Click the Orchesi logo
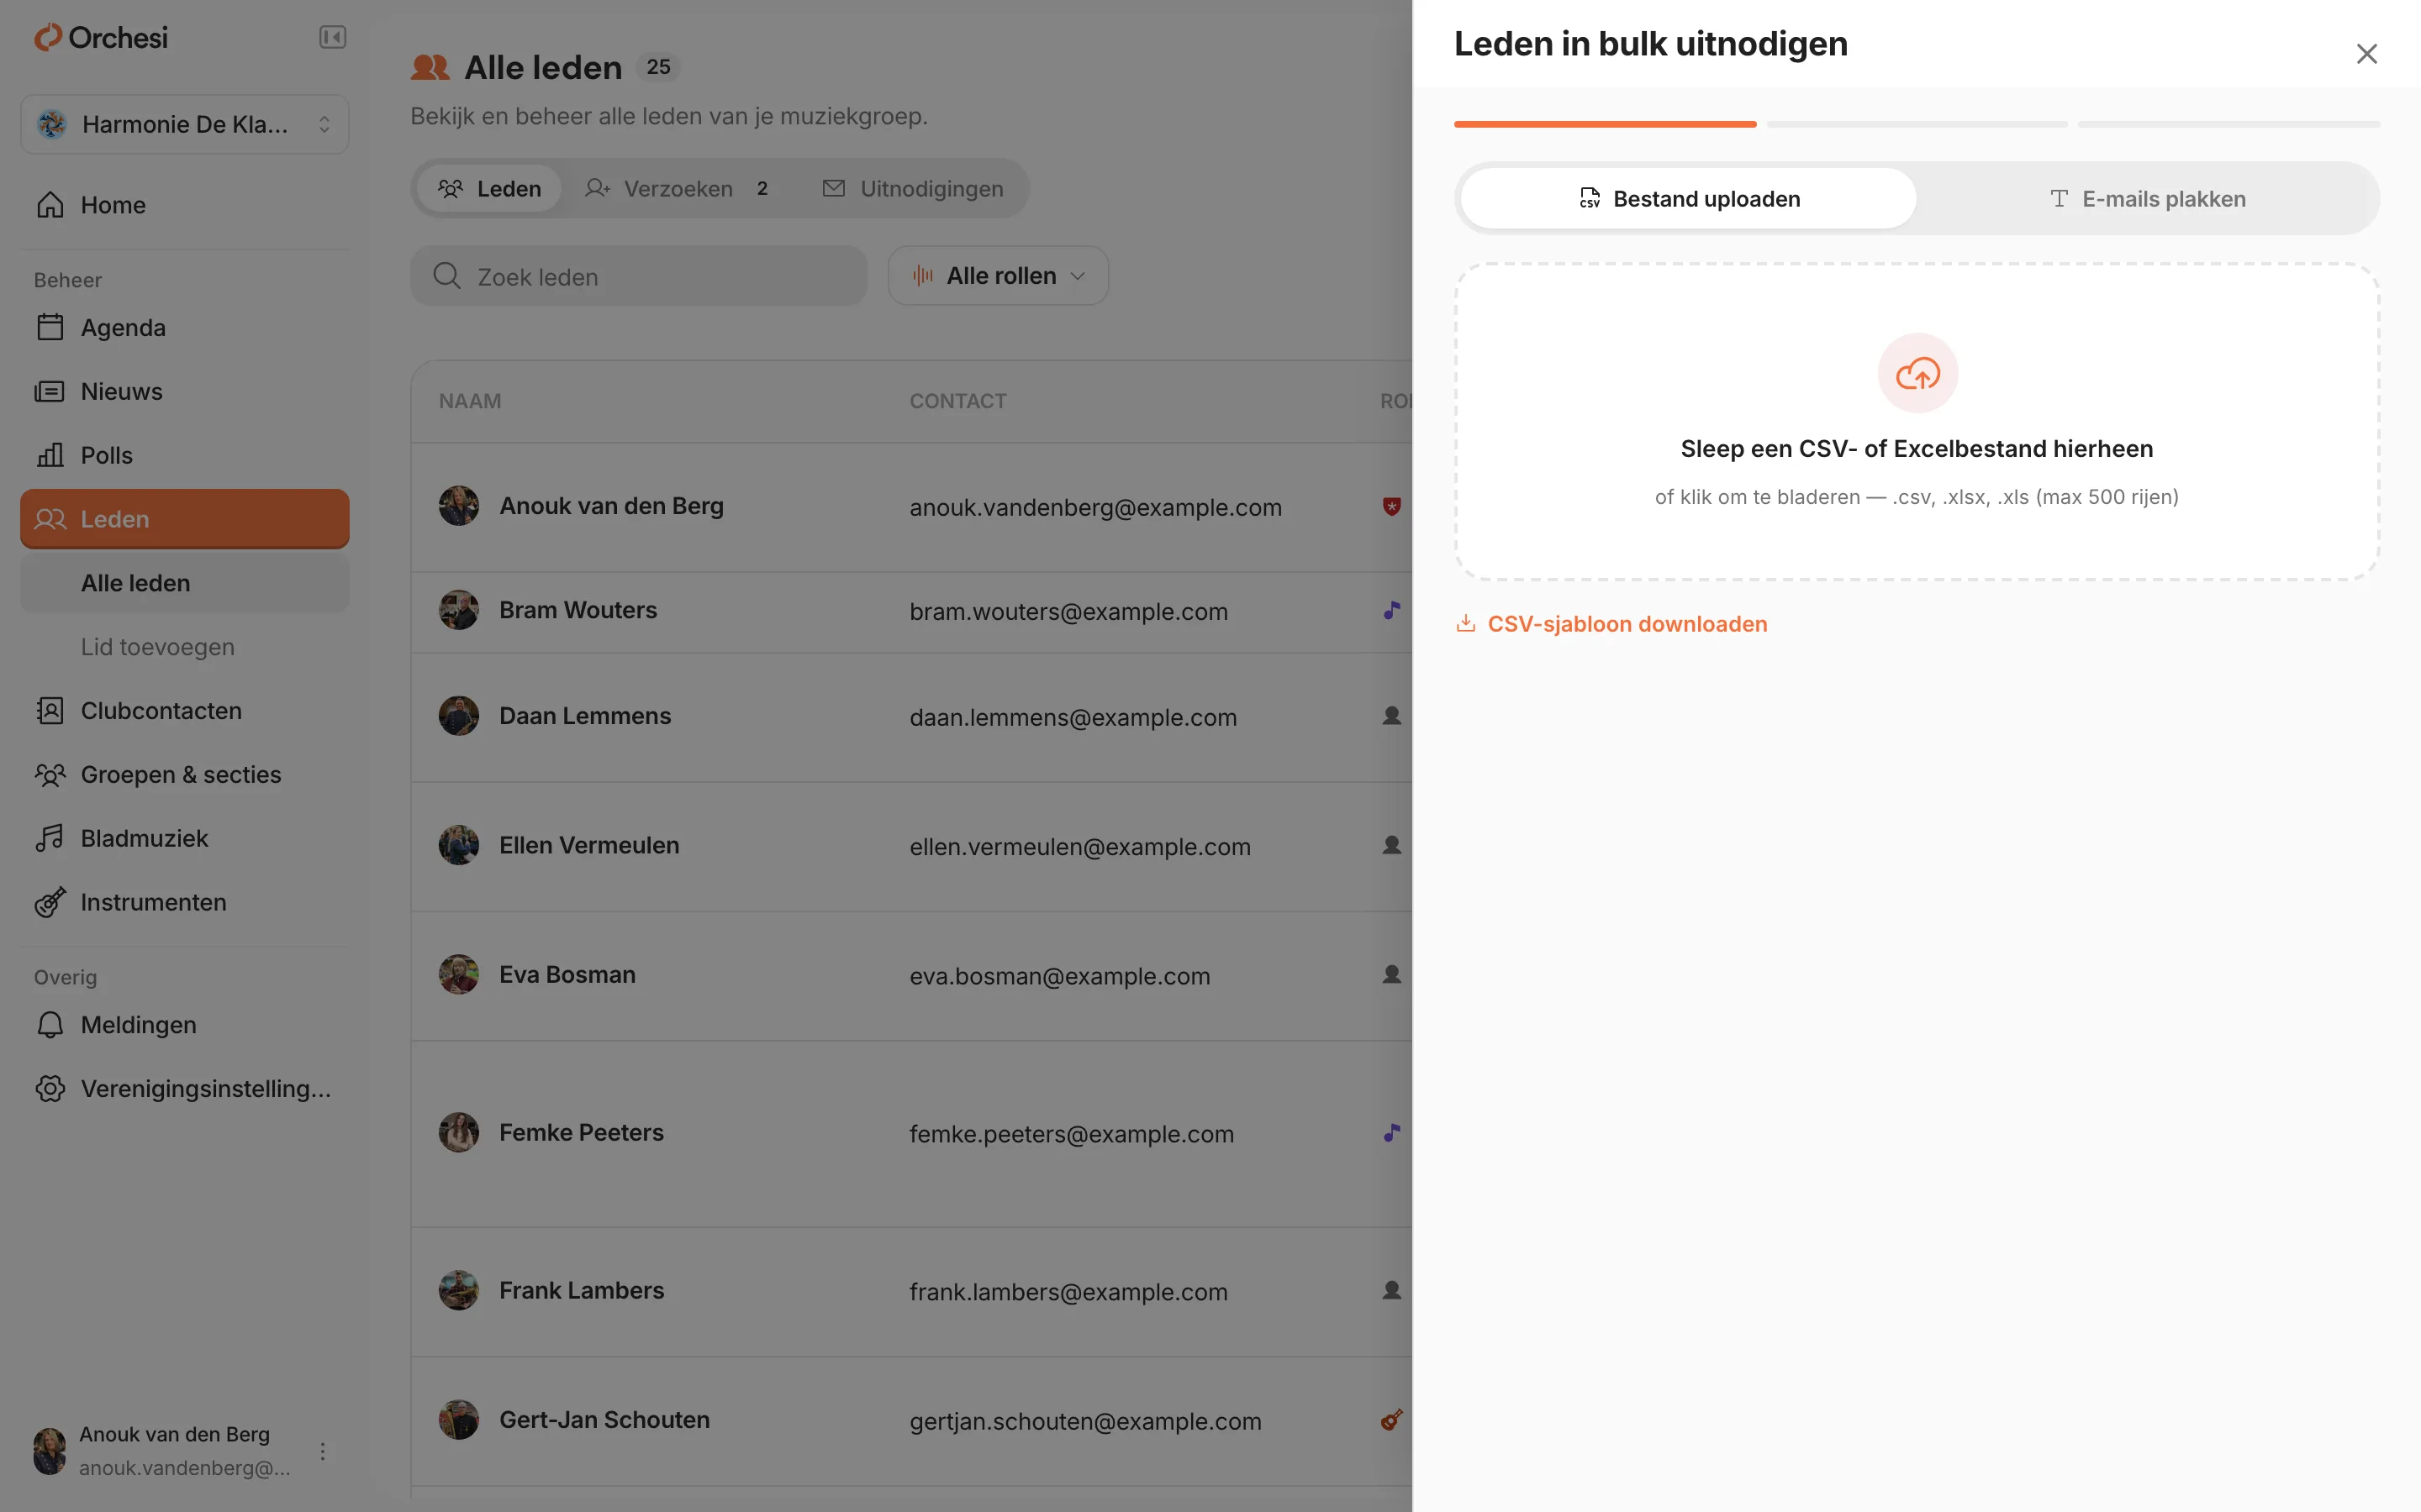This screenshot has width=2421, height=1512. point(100,38)
